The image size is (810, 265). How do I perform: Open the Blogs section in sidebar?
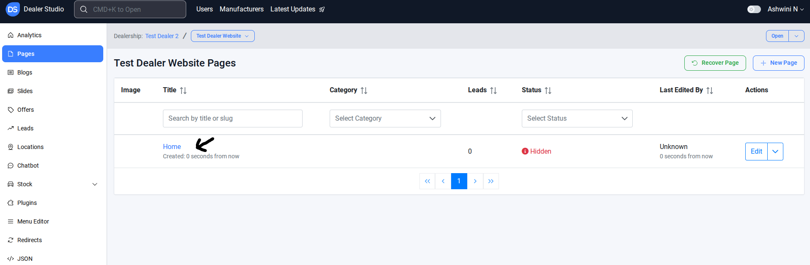[25, 72]
